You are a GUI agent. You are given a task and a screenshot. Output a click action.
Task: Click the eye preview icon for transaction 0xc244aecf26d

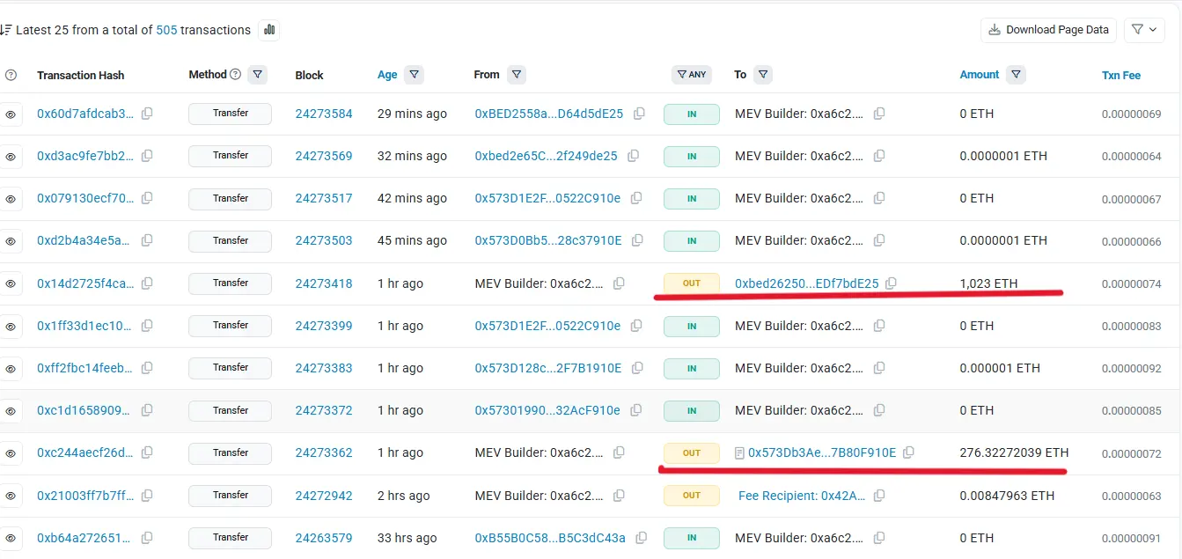tap(11, 452)
